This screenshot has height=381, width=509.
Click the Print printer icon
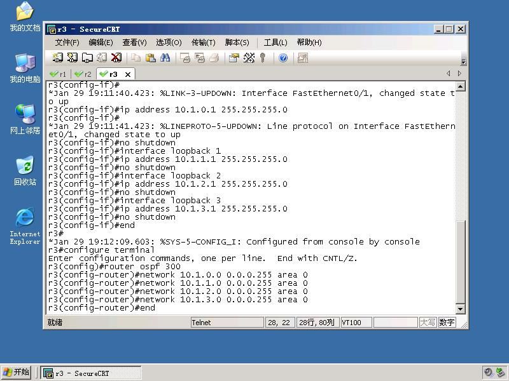214,58
